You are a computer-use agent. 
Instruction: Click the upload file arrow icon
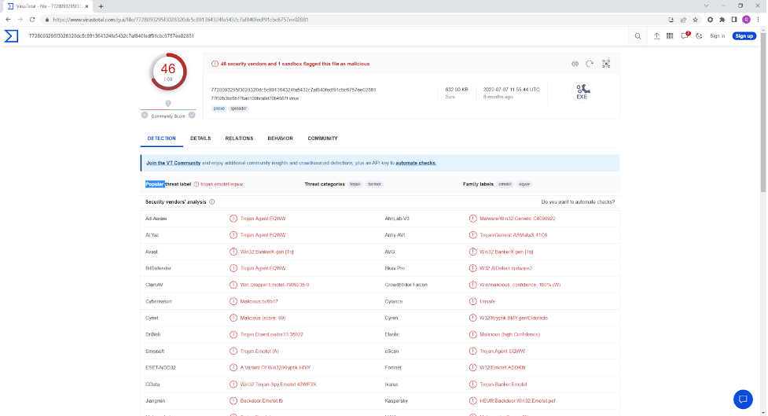point(656,35)
